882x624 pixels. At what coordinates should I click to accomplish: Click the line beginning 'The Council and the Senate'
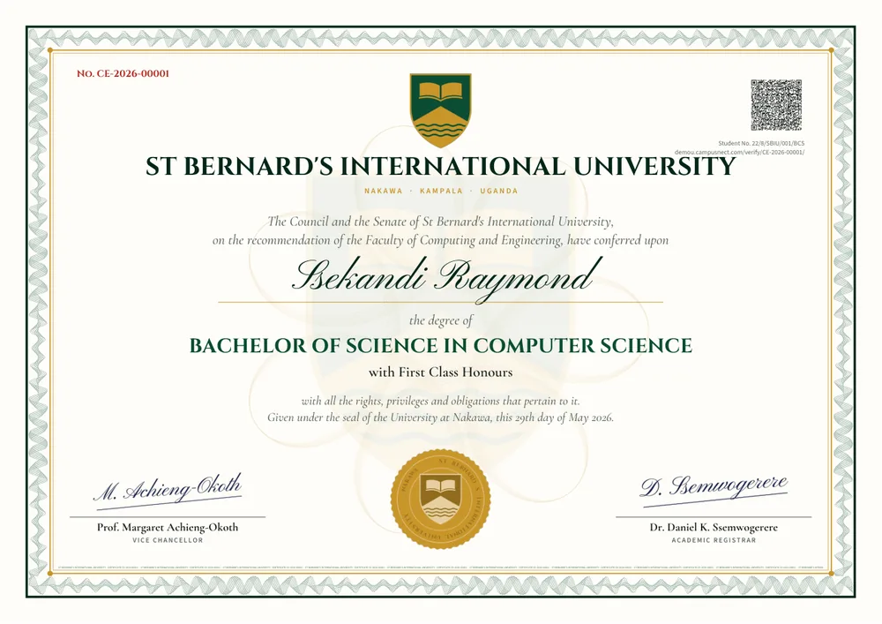click(440, 222)
